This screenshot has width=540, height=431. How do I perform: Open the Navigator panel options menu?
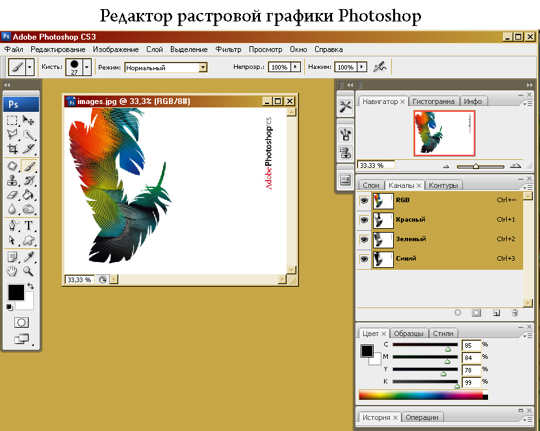coord(527,103)
